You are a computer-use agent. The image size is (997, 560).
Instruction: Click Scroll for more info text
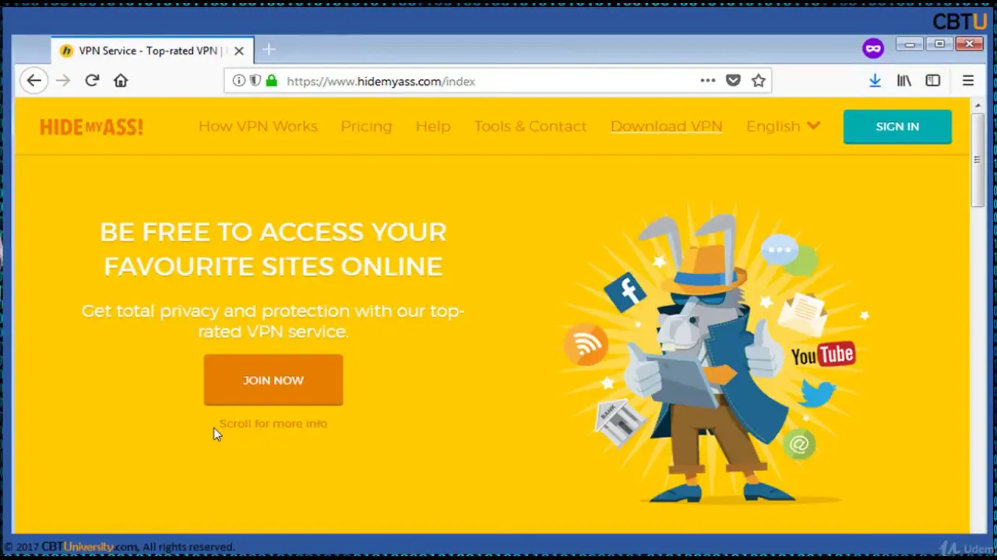coord(273,424)
